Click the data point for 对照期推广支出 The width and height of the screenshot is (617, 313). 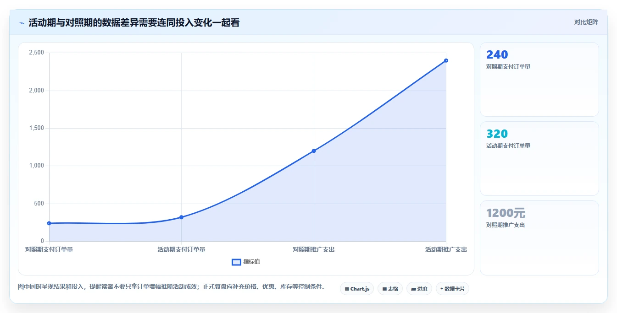[314, 151]
